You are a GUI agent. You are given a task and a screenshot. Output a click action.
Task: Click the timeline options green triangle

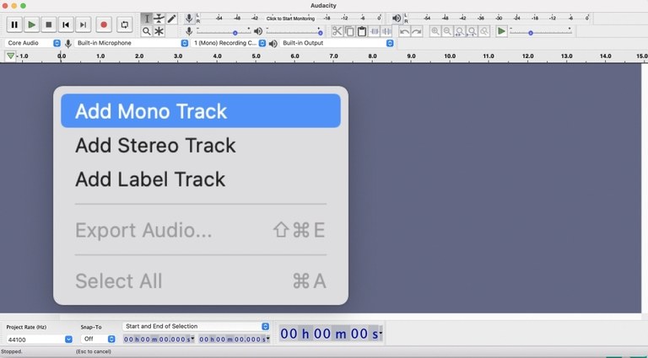click(10, 56)
